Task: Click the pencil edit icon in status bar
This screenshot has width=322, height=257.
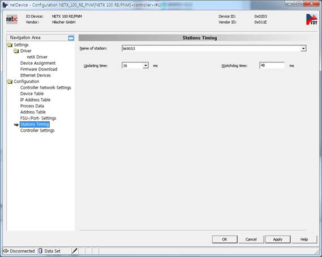Action: click(x=74, y=251)
